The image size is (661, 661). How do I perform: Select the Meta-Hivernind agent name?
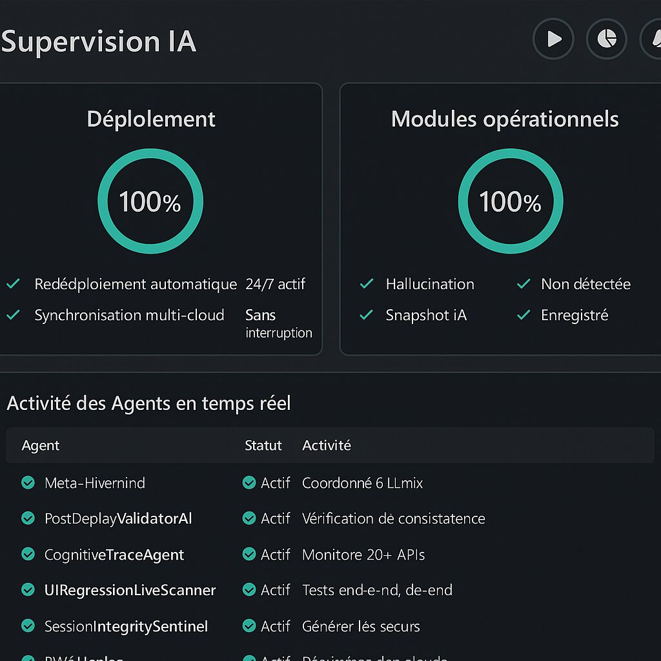(94, 483)
